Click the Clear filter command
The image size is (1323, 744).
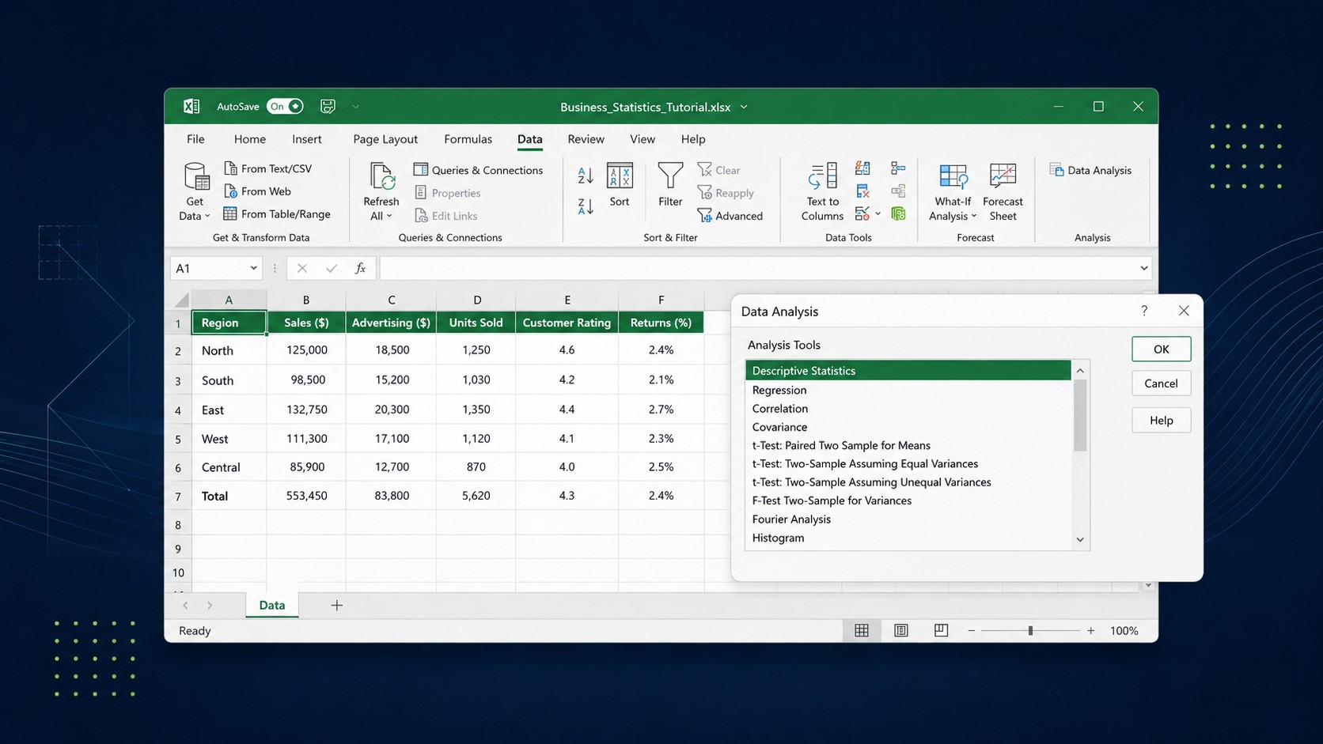click(x=718, y=170)
